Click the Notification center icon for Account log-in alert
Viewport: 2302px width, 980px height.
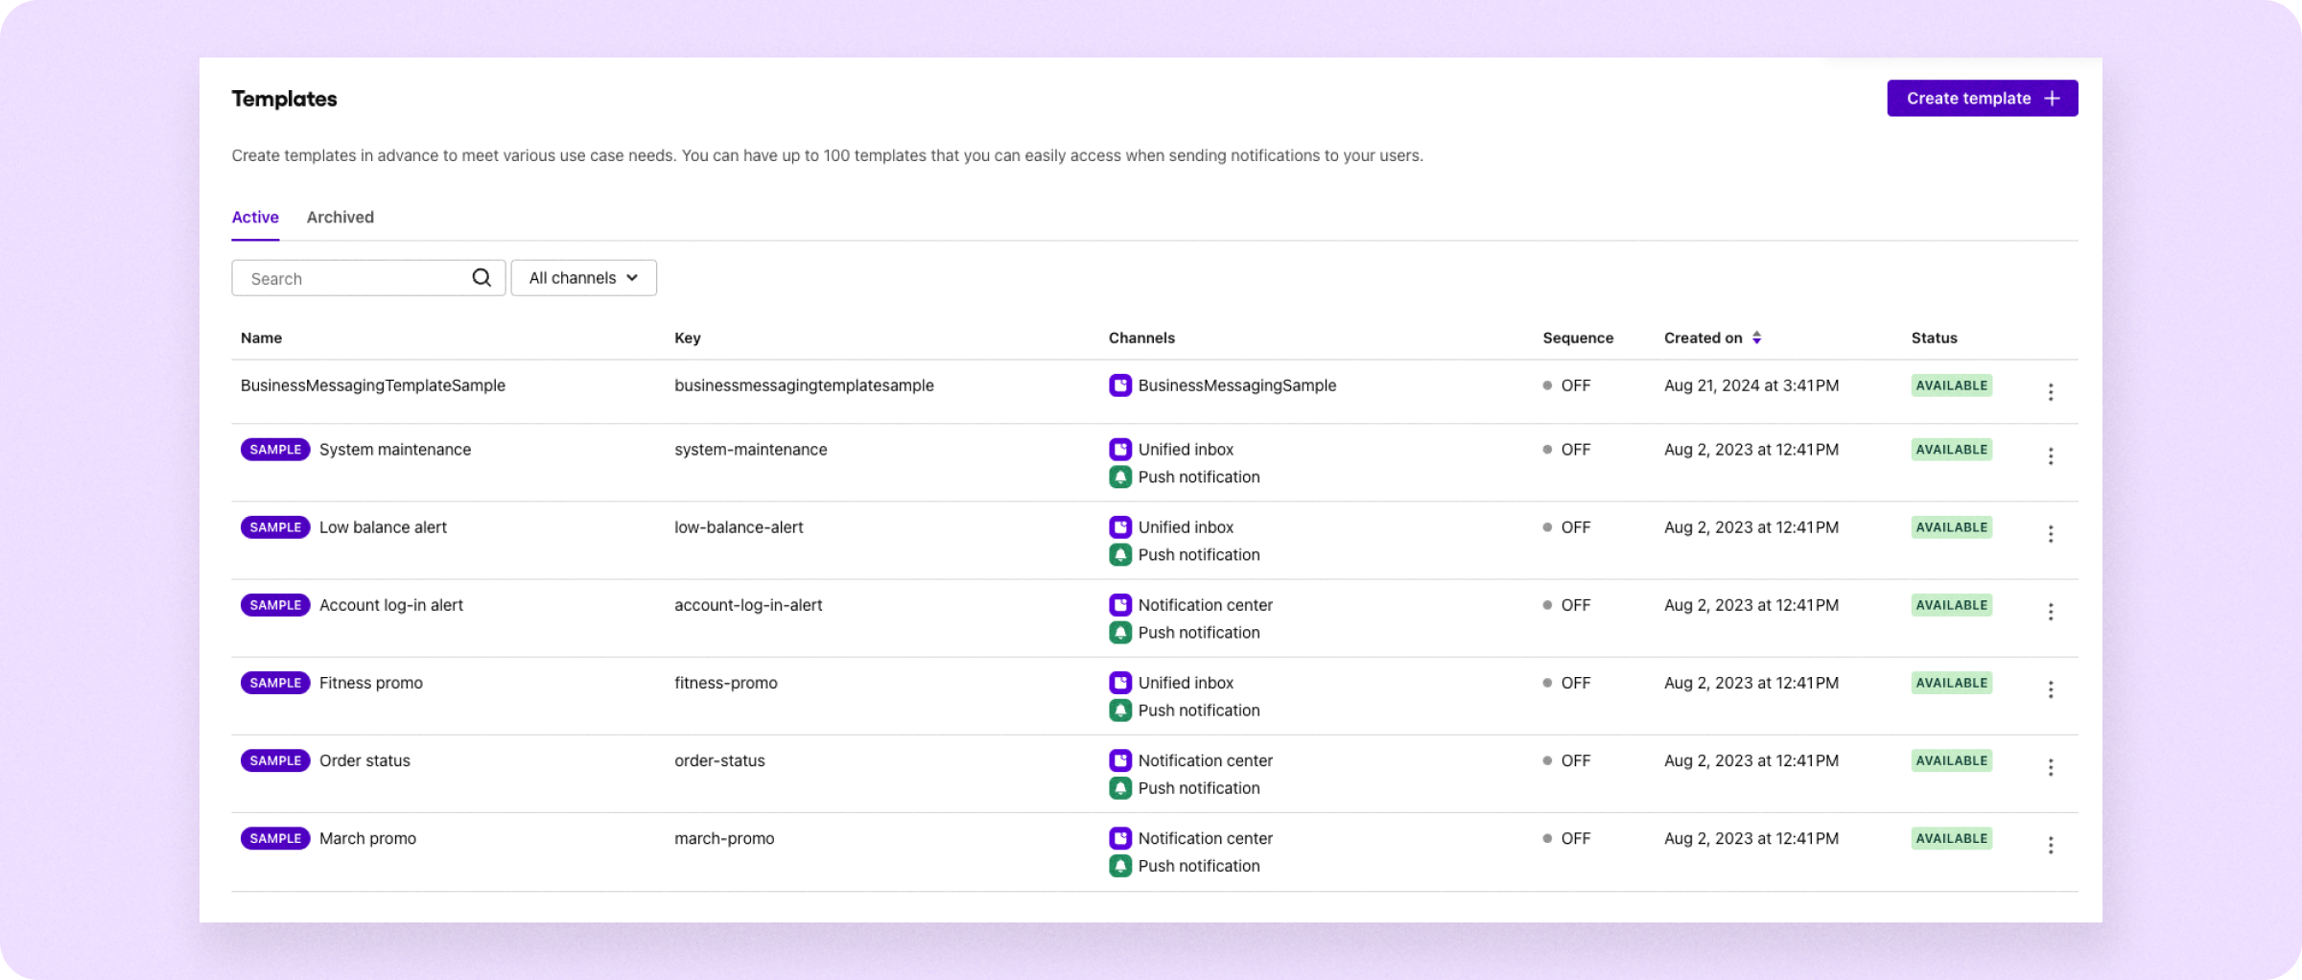point(1120,604)
